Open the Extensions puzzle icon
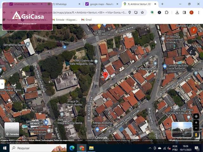The width and height of the screenshot is (203, 152). (167, 13)
